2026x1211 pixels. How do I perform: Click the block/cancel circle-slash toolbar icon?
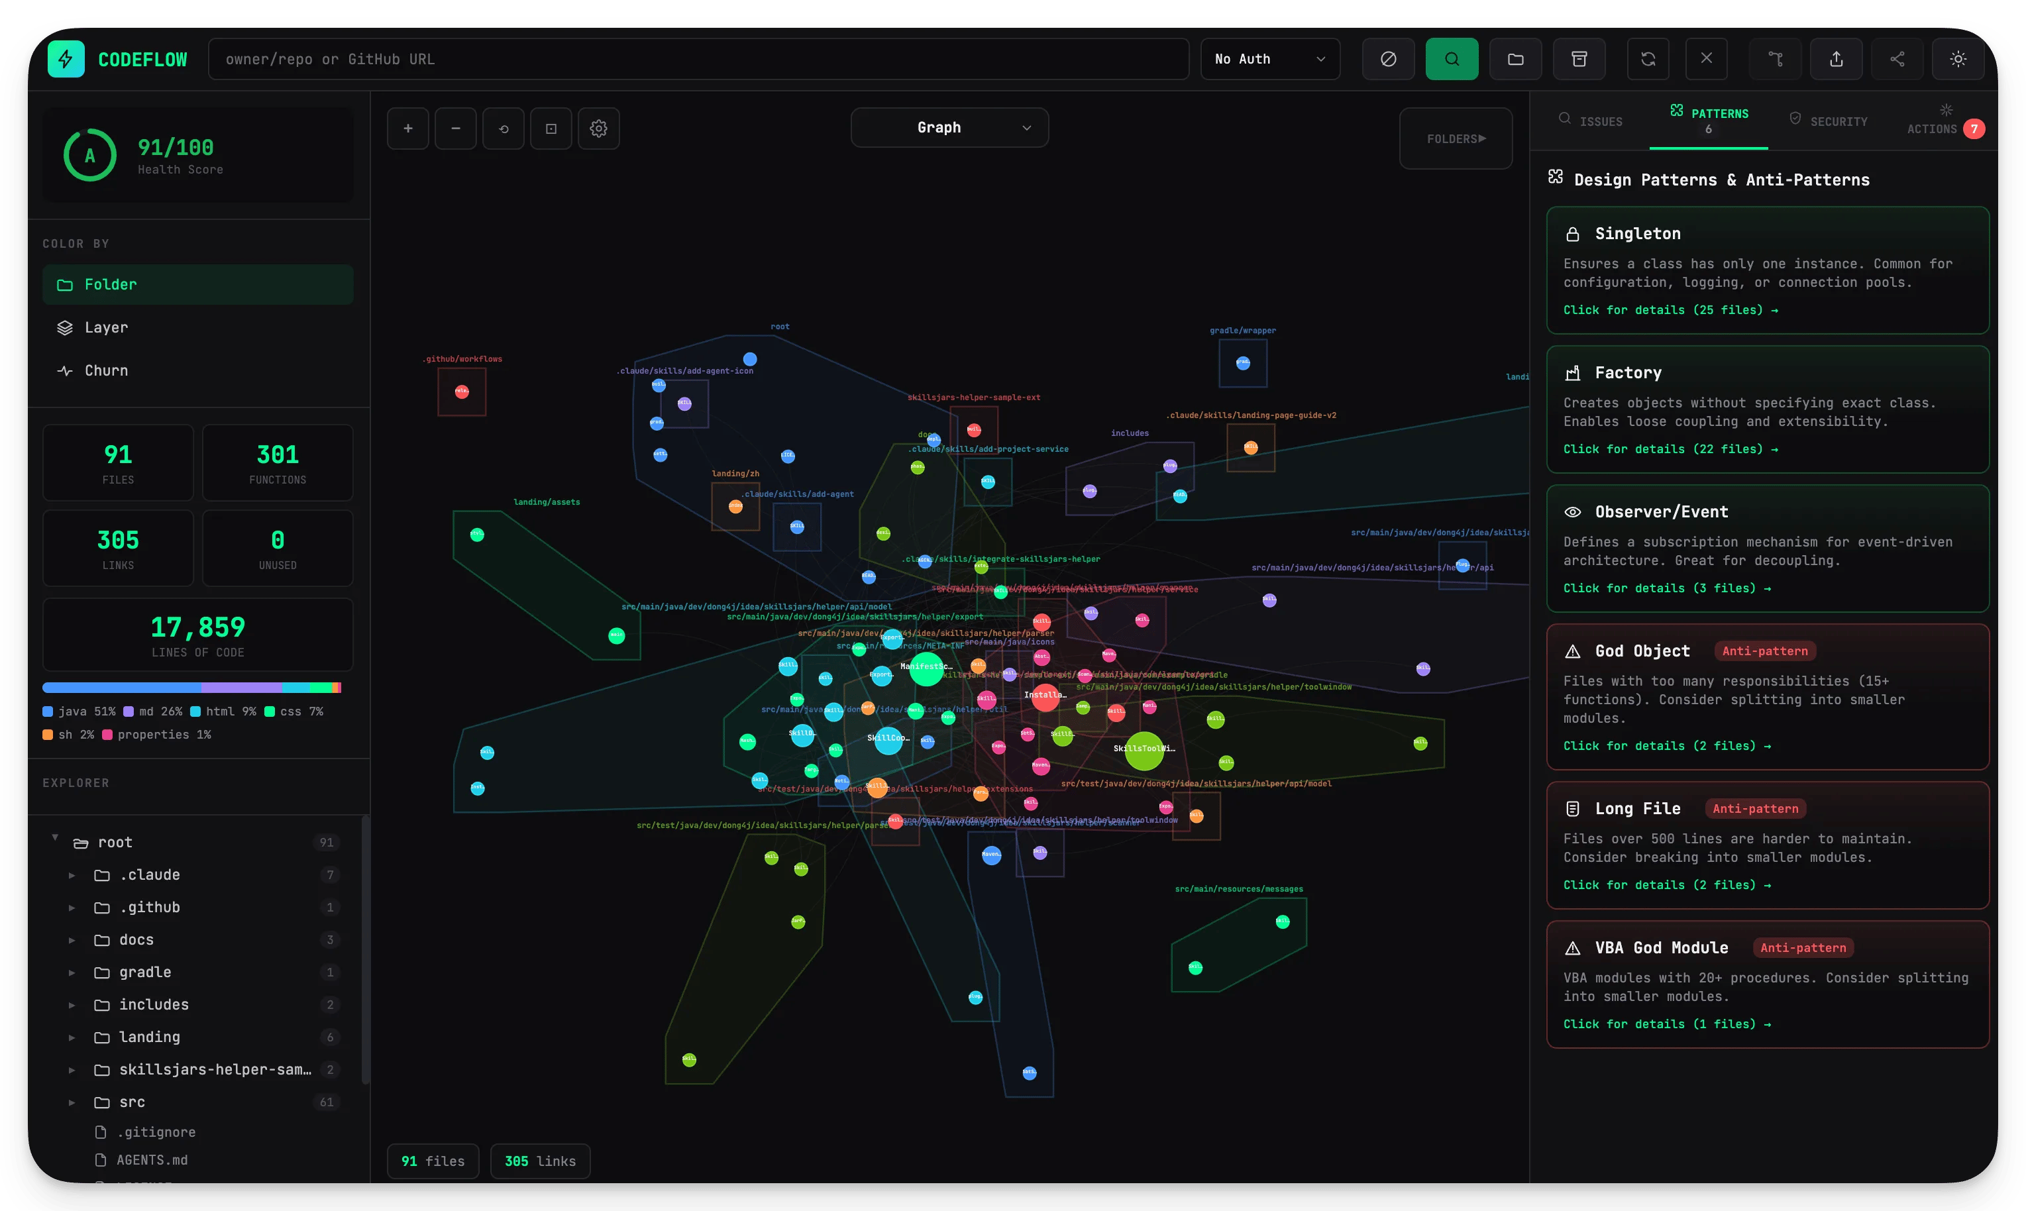[1388, 59]
